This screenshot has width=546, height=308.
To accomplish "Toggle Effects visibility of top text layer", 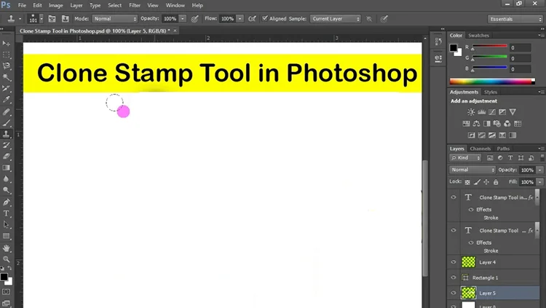I will [x=471, y=210].
